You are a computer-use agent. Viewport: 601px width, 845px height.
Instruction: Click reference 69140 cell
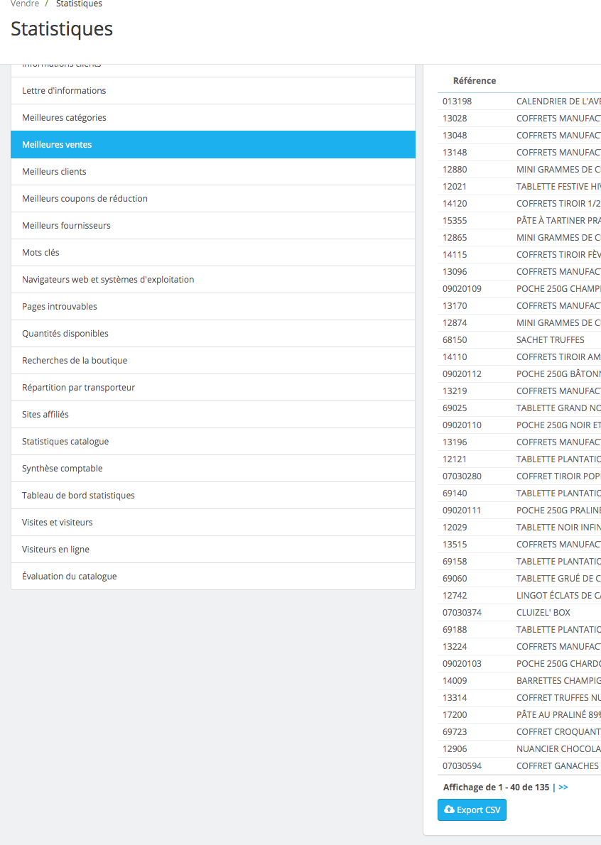click(x=455, y=493)
